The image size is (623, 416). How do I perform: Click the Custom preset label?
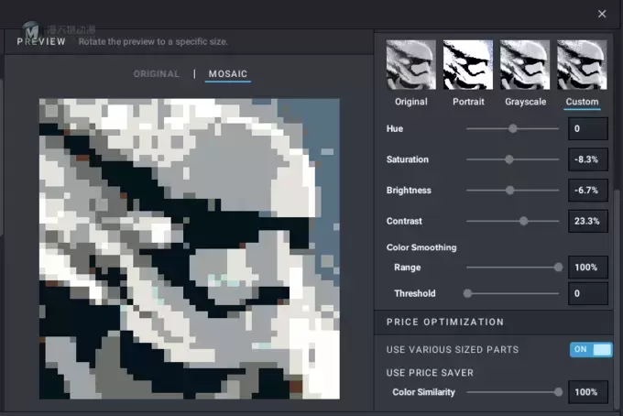[582, 102]
